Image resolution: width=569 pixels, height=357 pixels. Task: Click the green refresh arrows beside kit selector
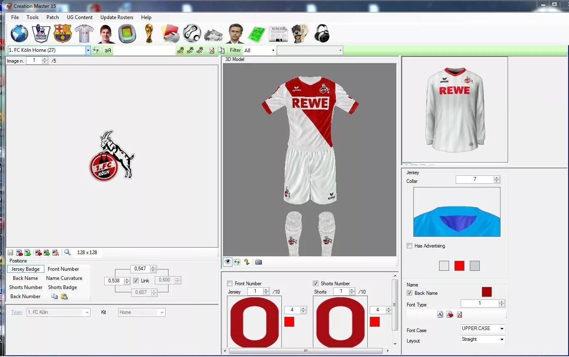96,50
